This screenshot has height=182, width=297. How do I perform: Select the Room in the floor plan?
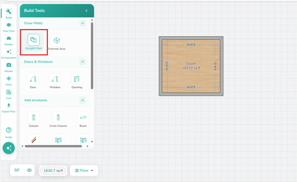coord(191,66)
